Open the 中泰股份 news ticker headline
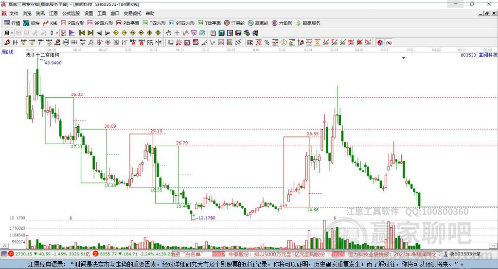This screenshot has height=269, width=498. click(x=277, y=254)
